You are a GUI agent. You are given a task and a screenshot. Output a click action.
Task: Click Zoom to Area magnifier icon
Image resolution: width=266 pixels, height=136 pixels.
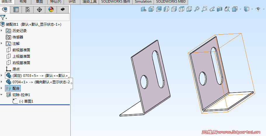[204, 9]
